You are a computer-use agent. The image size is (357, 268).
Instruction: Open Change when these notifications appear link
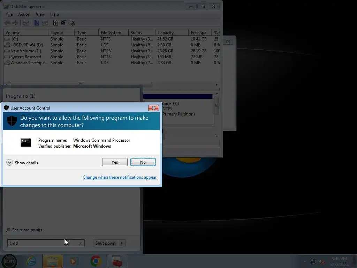[x=120, y=177]
